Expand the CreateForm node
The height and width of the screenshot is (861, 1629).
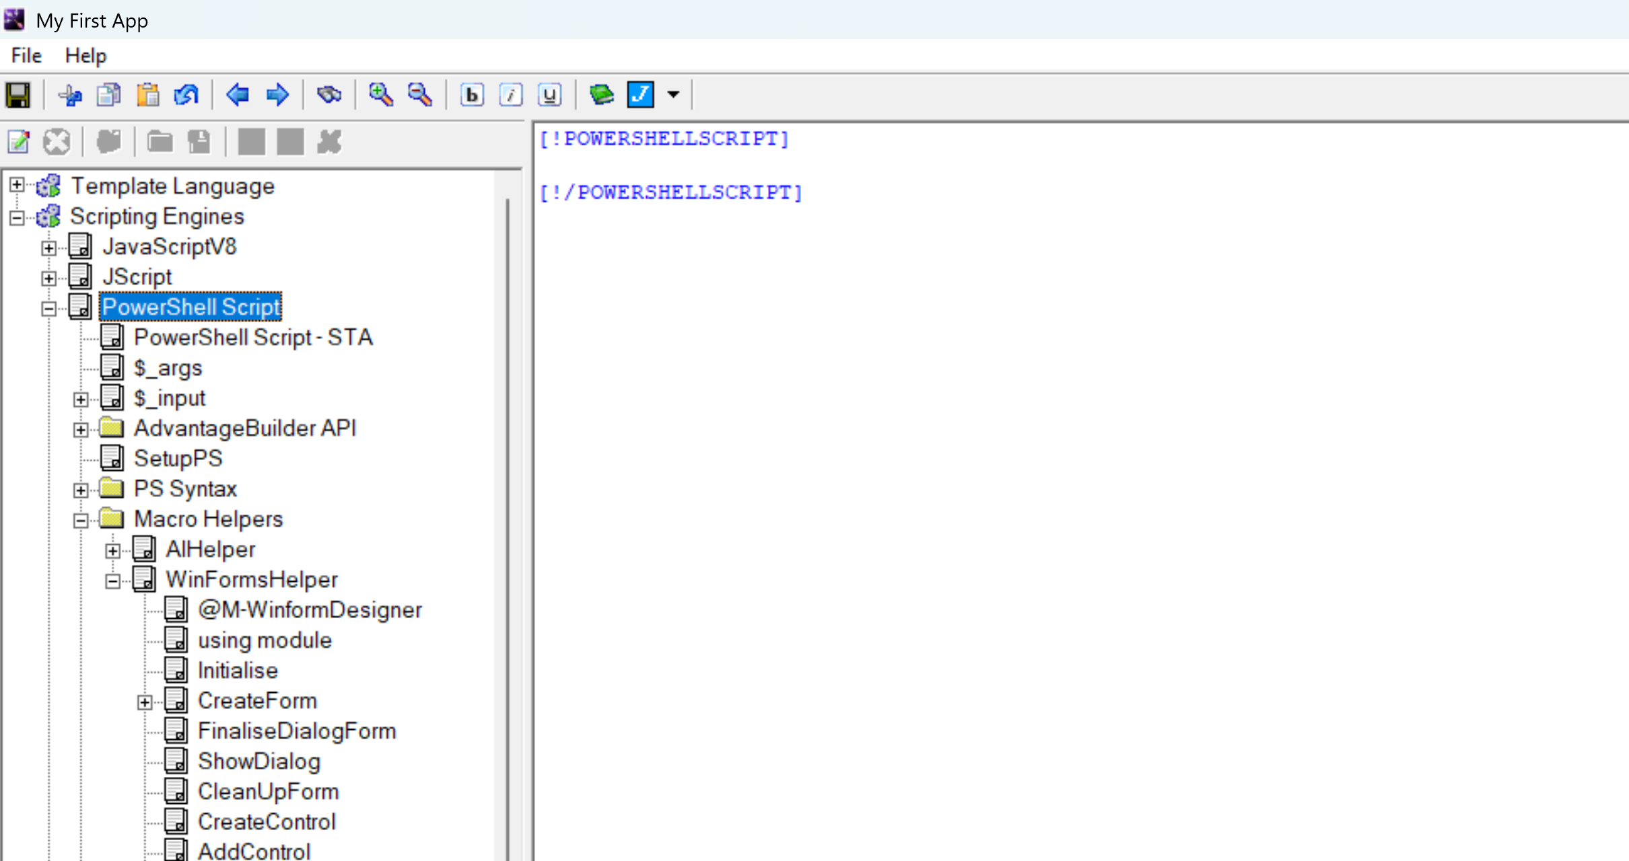point(145,702)
